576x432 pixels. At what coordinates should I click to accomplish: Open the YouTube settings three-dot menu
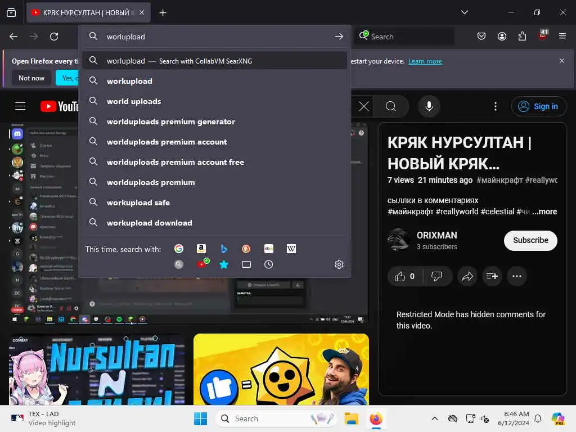496,106
